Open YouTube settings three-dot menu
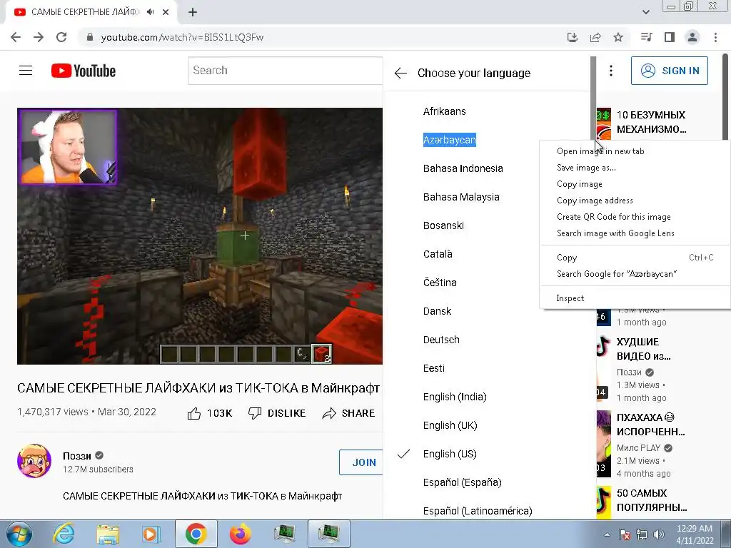 pyautogui.click(x=611, y=71)
